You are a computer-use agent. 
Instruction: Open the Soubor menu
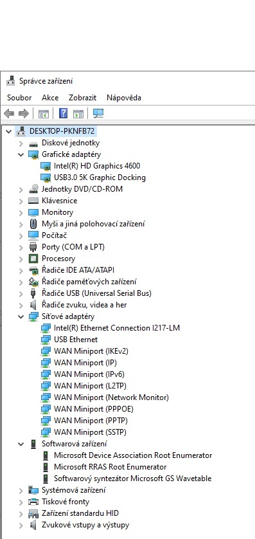(x=19, y=98)
